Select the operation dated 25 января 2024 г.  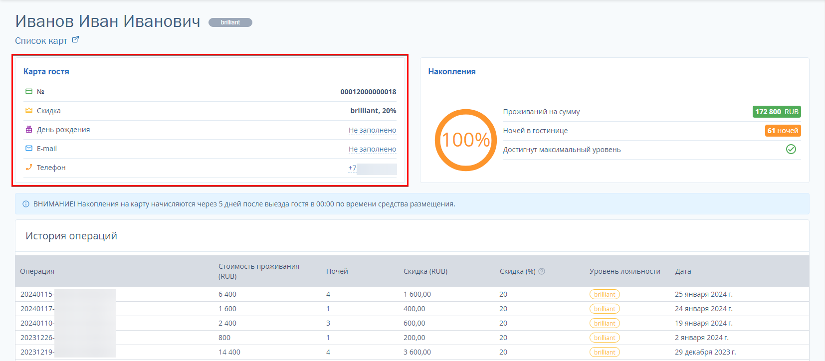412,294
